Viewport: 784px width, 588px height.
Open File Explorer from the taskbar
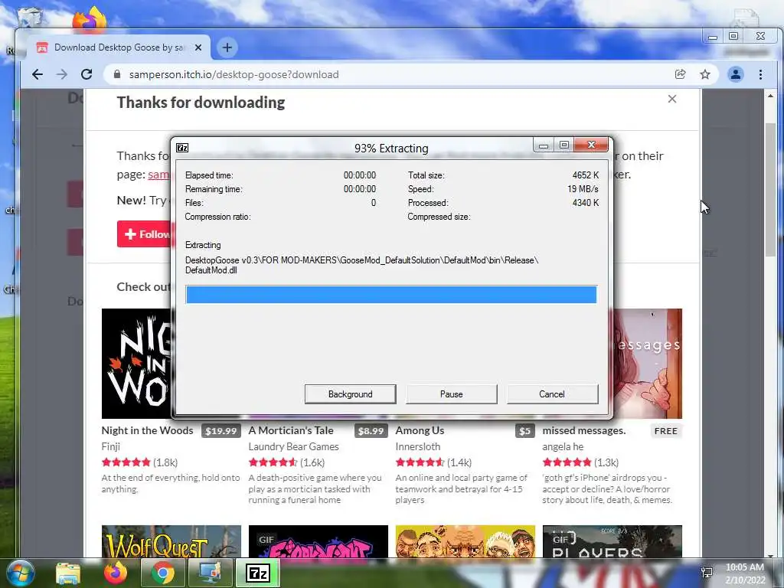click(x=68, y=573)
